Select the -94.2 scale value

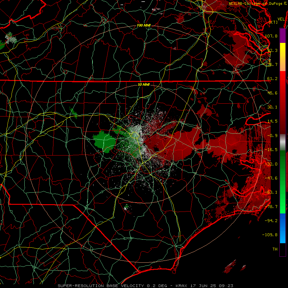pos(271,221)
